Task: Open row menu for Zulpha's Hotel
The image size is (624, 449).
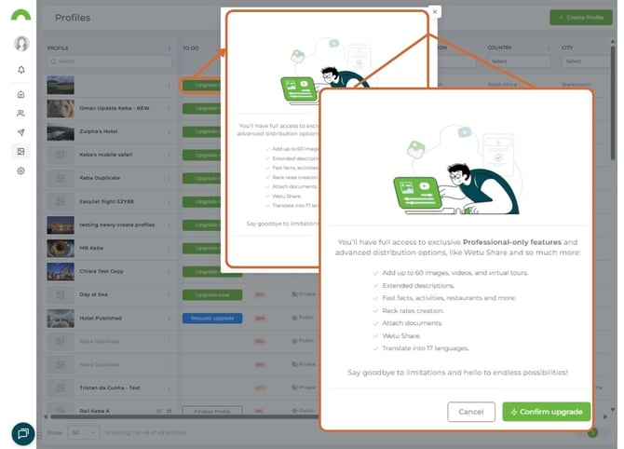Action: [169, 130]
